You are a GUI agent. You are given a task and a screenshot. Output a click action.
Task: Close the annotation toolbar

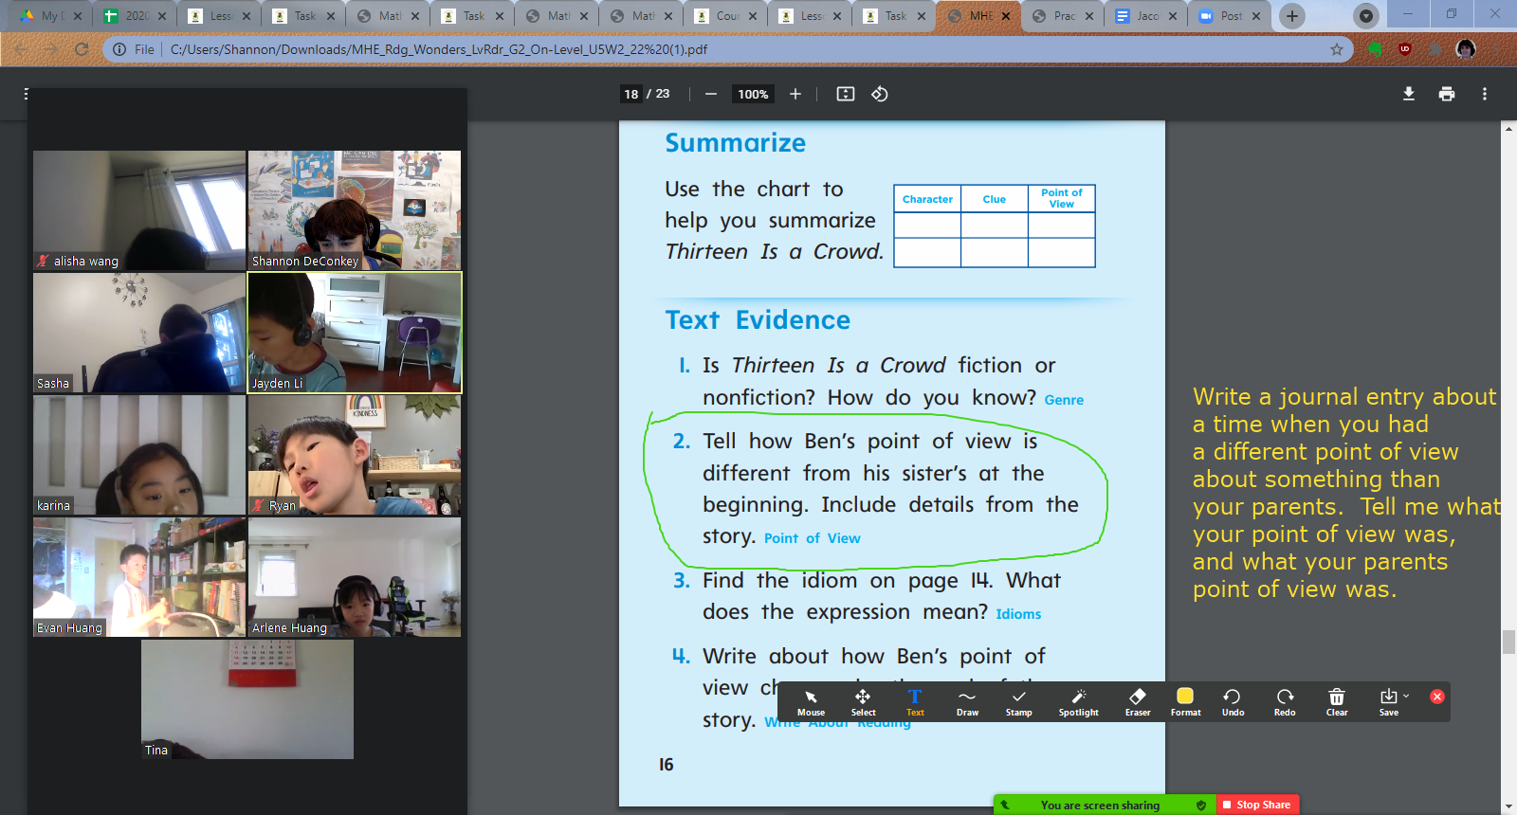coord(1437,697)
